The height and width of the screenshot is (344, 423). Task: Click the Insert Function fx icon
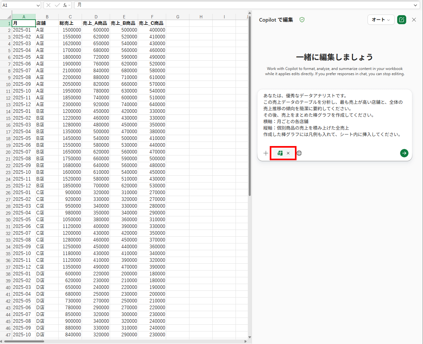coord(65,5)
